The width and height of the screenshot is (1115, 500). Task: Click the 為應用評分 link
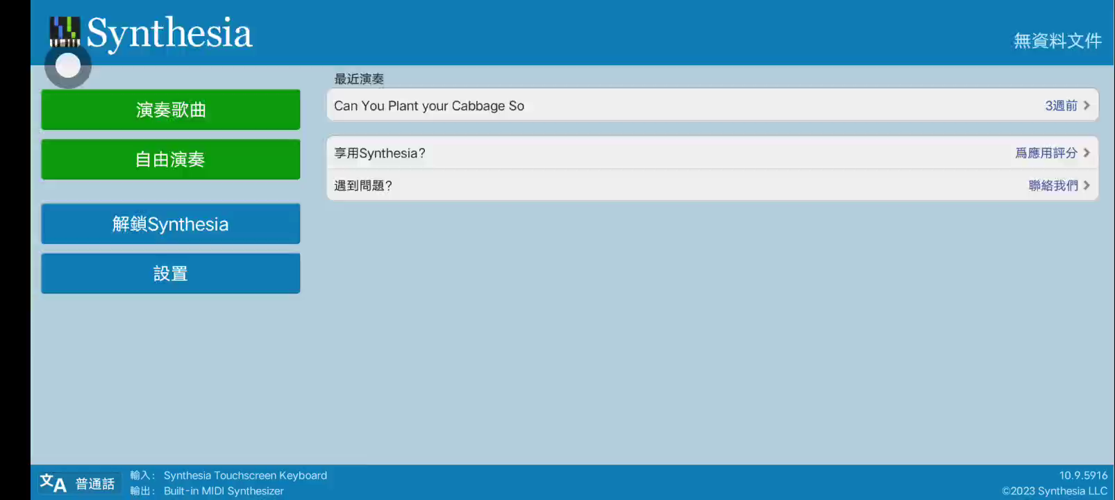pyautogui.click(x=1046, y=153)
